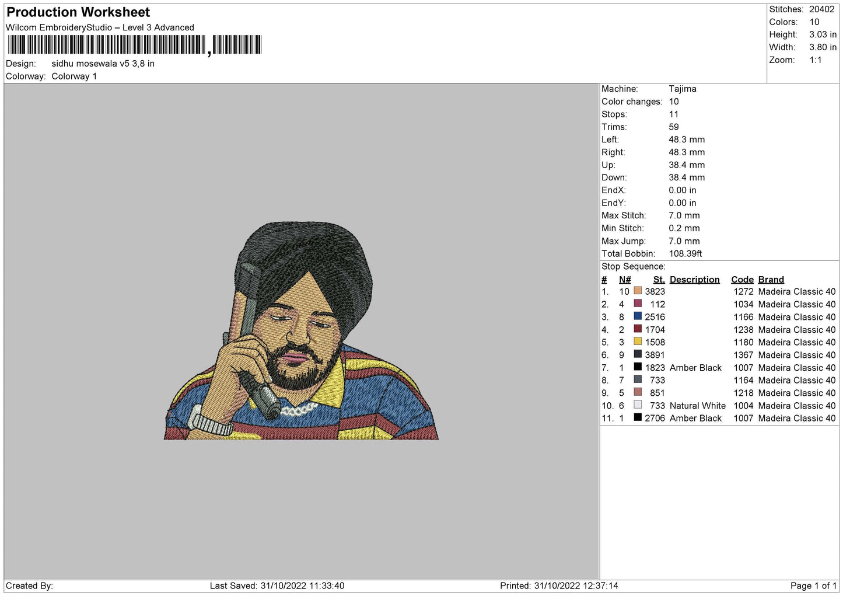Click the Page 1 of 1 indicator

(813, 585)
